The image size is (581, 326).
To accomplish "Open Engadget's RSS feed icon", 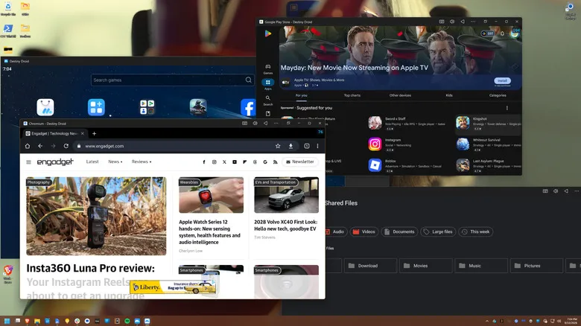I will 276,162.
